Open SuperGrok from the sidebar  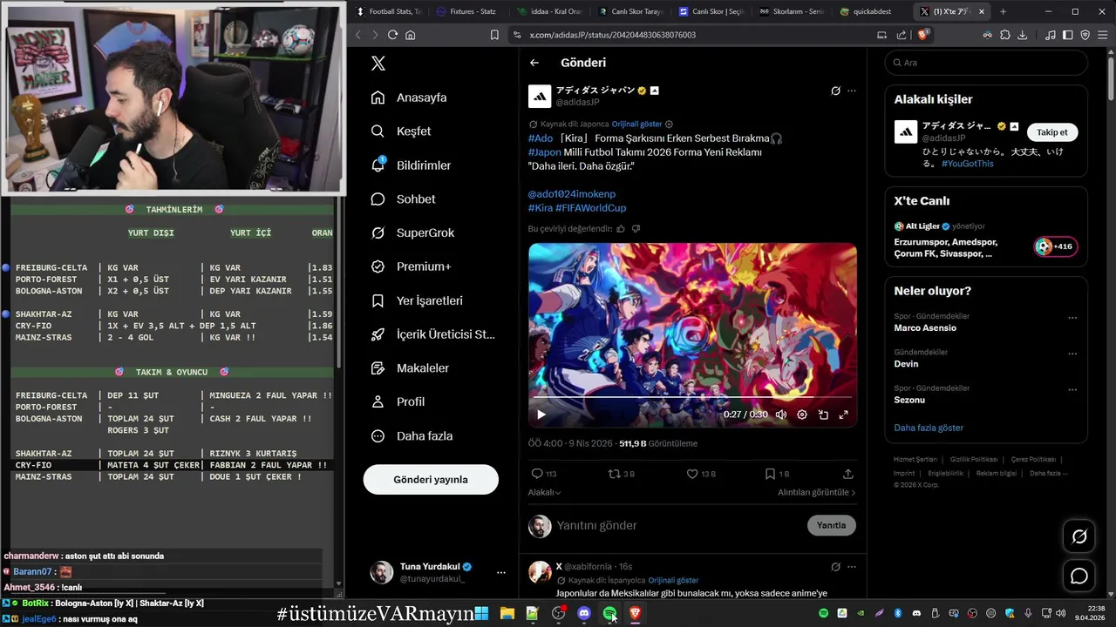pyautogui.click(x=412, y=233)
